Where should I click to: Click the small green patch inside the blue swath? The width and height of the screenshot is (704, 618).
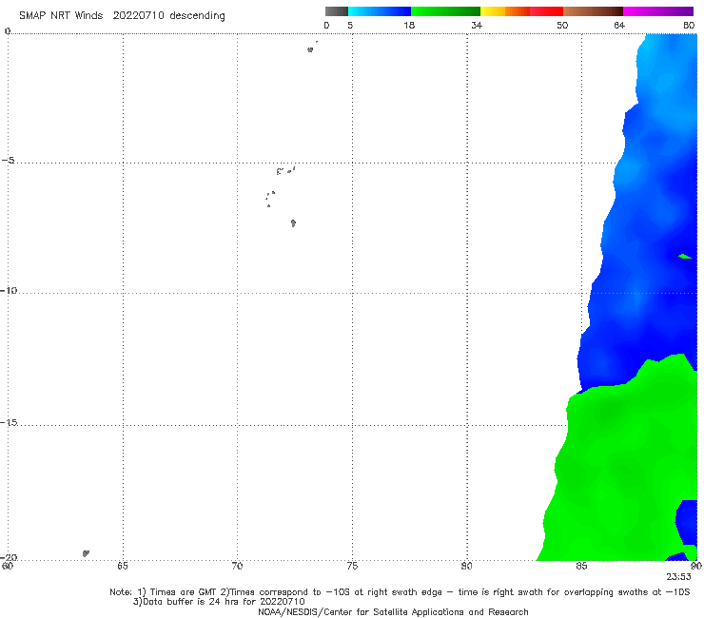(685, 257)
